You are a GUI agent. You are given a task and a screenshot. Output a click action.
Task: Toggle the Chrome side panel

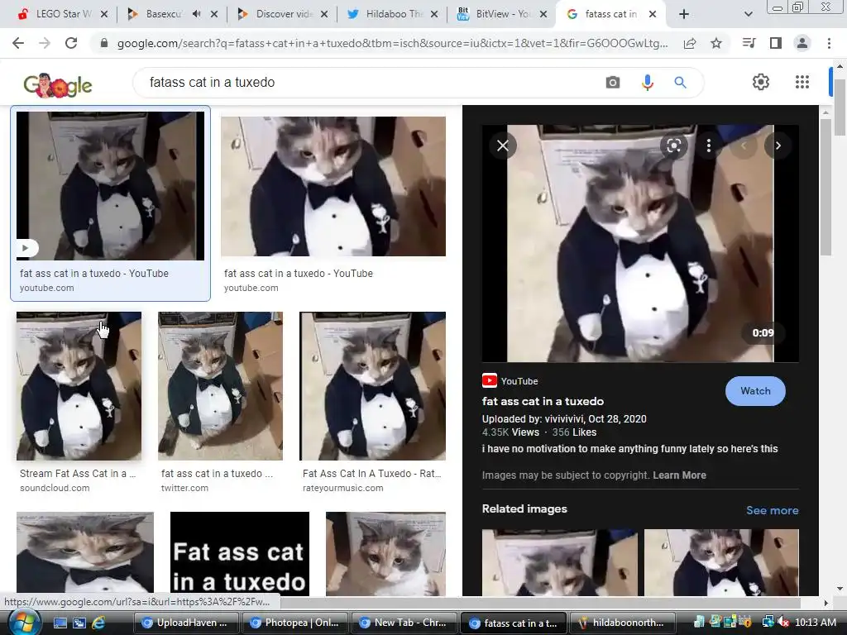click(776, 43)
